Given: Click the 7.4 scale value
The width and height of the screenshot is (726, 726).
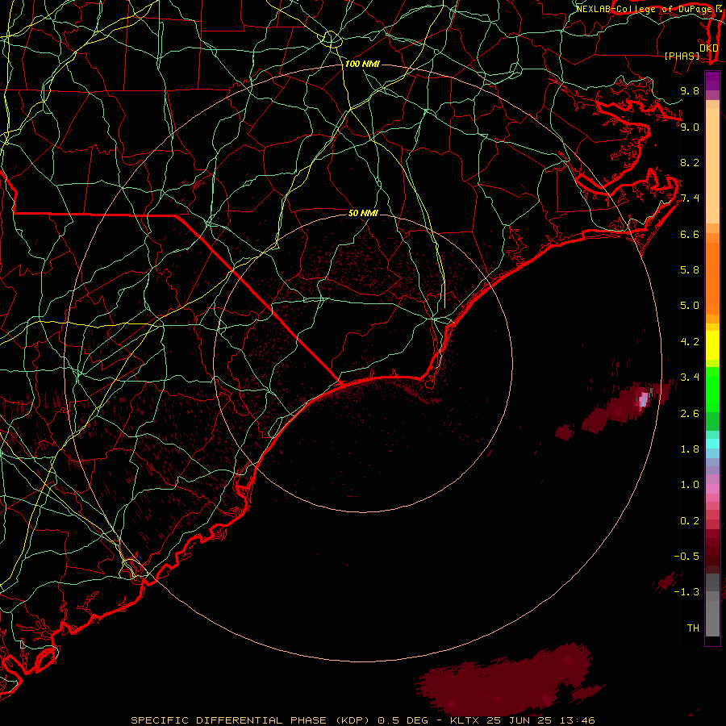Looking at the screenshot, I should point(690,198).
